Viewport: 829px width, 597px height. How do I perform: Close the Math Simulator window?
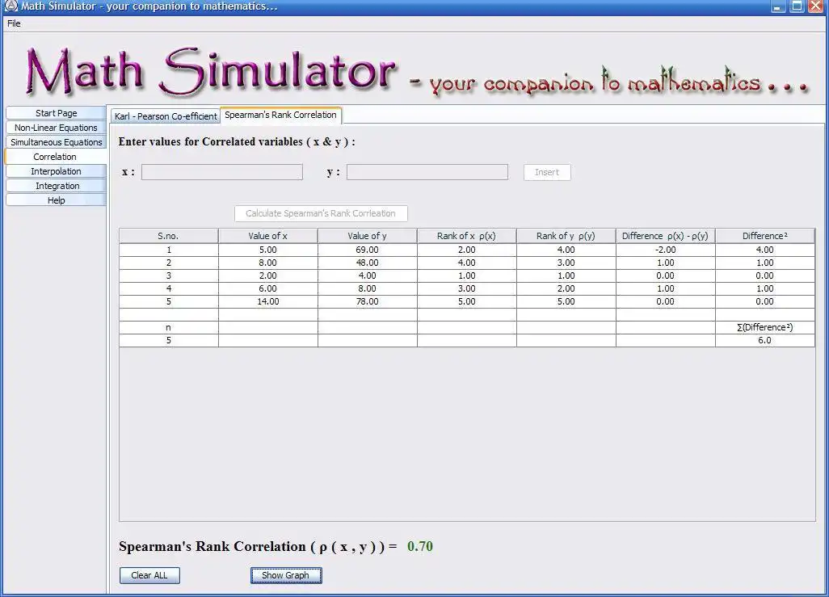tap(816, 7)
